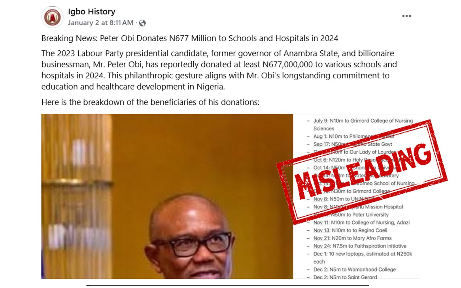
Task: Click the red MISLEADING stamp overlay
Action: [x=362, y=172]
